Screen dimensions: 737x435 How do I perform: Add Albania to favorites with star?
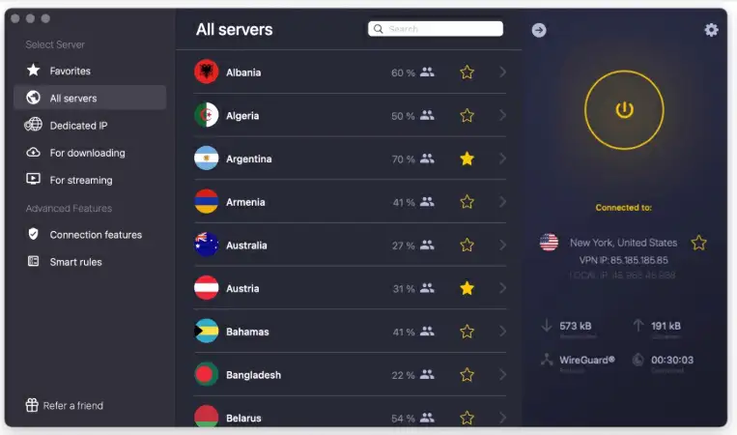pyautogui.click(x=467, y=72)
